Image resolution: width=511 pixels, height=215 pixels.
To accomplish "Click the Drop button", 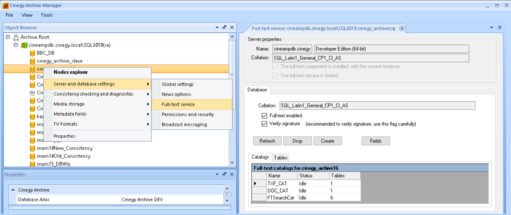I will pos(297,141).
